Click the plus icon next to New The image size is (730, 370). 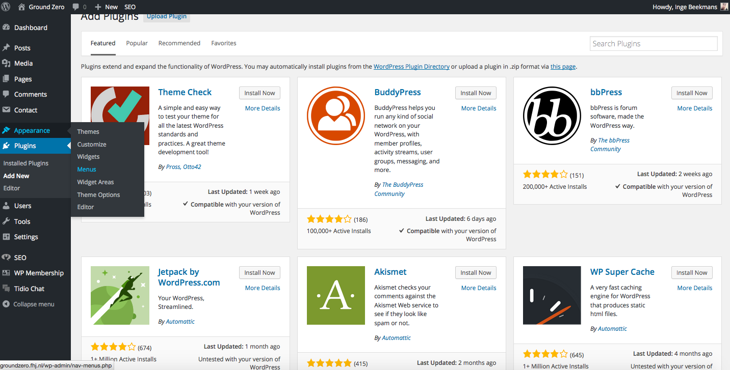pos(98,7)
